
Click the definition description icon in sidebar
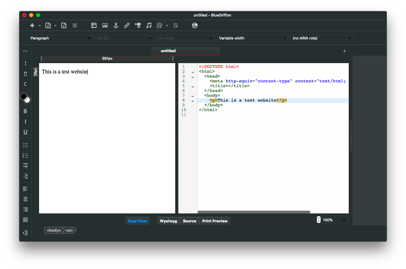coord(25,176)
